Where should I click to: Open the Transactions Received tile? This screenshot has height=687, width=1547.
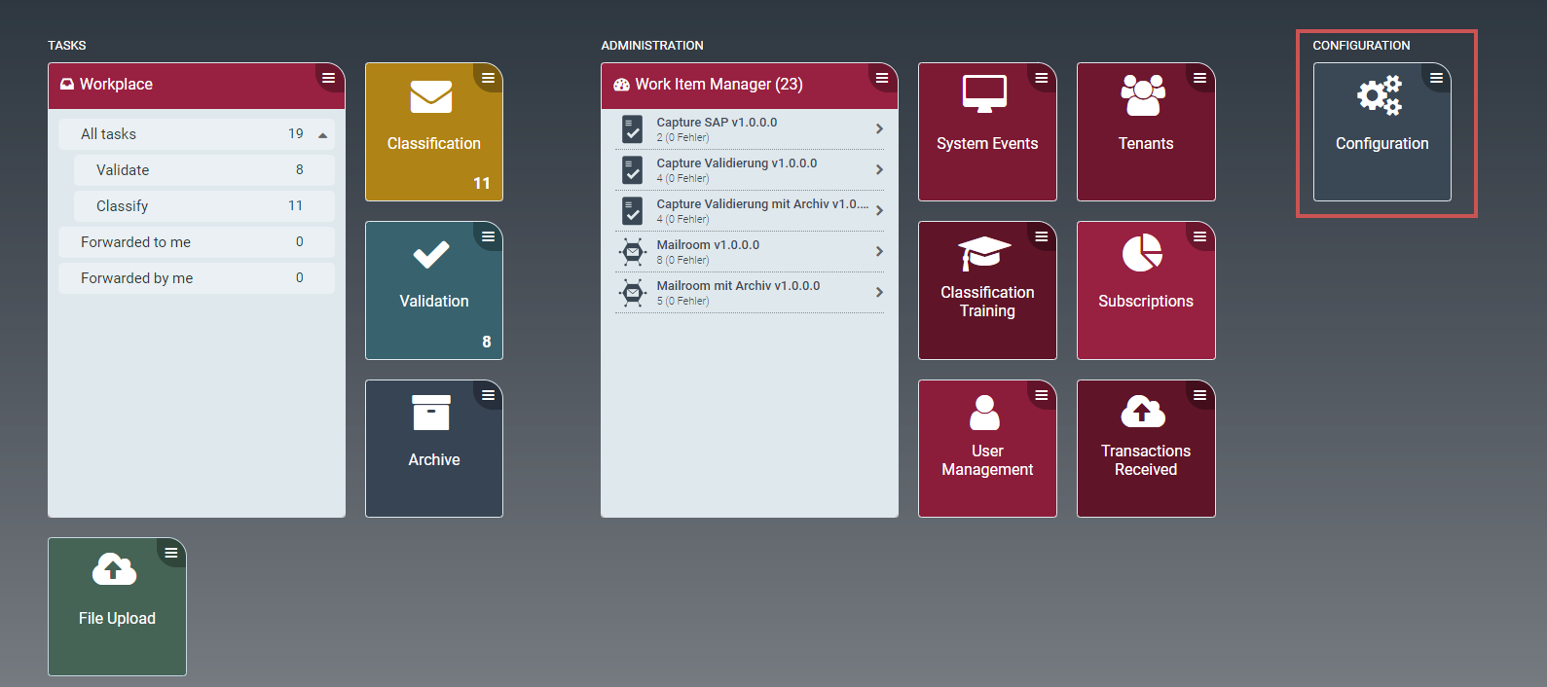(x=1145, y=449)
